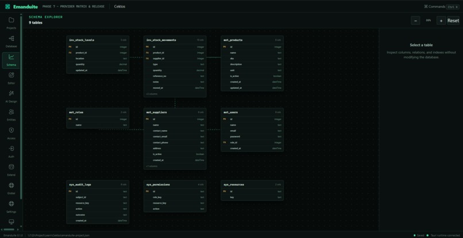
Task: Open the Projects sidebar icon
Action: tap(11, 20)
